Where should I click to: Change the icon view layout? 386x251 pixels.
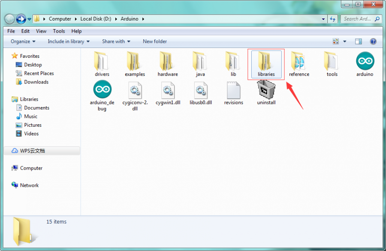pos(336,41)
